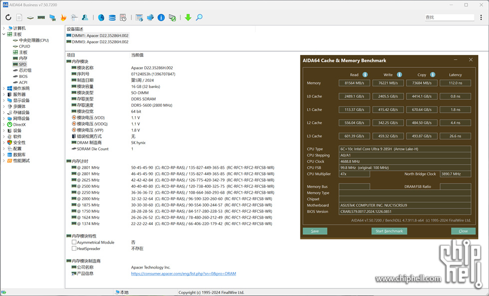The height and width of the screenshot is (296, 489).
Task: Click the monitor with green arrows icon
Action: [172, 18]
